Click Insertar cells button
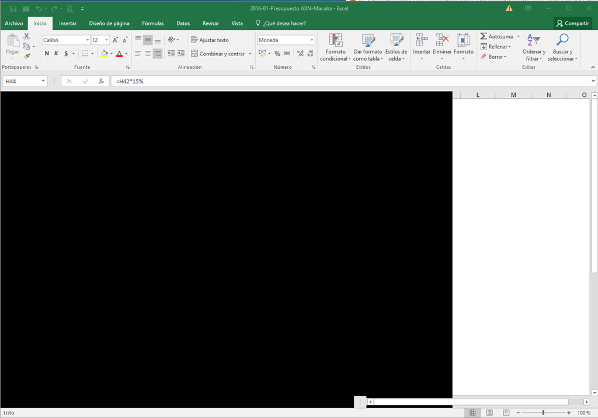 pos(422,47)
